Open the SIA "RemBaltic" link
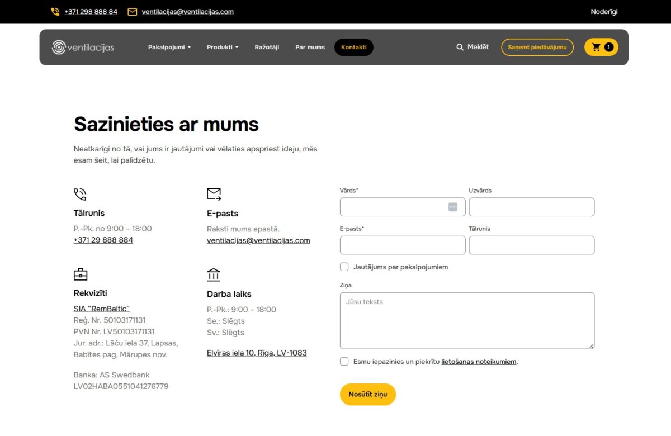This screenshot has width=671, height=436. click(102, 309)
